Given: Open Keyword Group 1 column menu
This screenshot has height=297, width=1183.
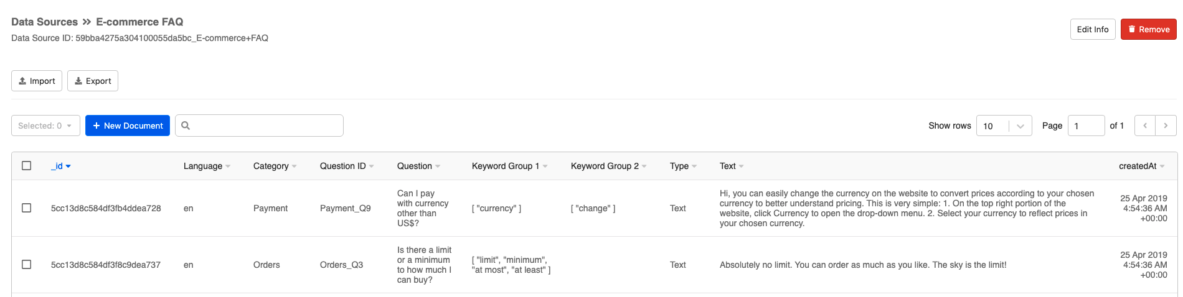Looking at the screenshot, I should [x=545, y=167].
